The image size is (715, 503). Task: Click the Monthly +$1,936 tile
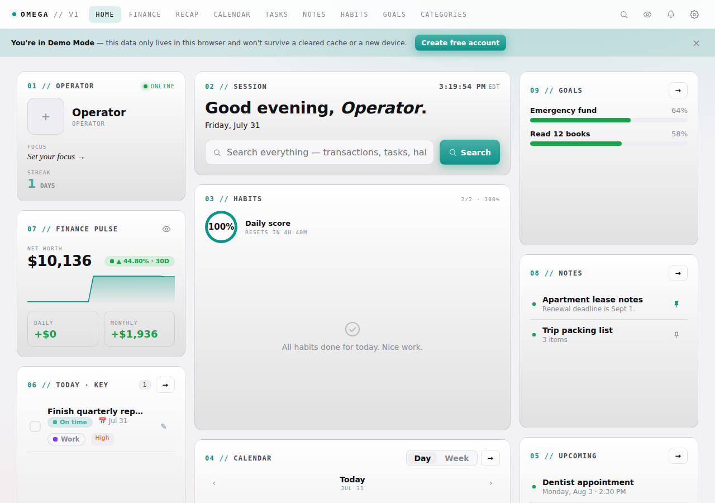point(139,329)
